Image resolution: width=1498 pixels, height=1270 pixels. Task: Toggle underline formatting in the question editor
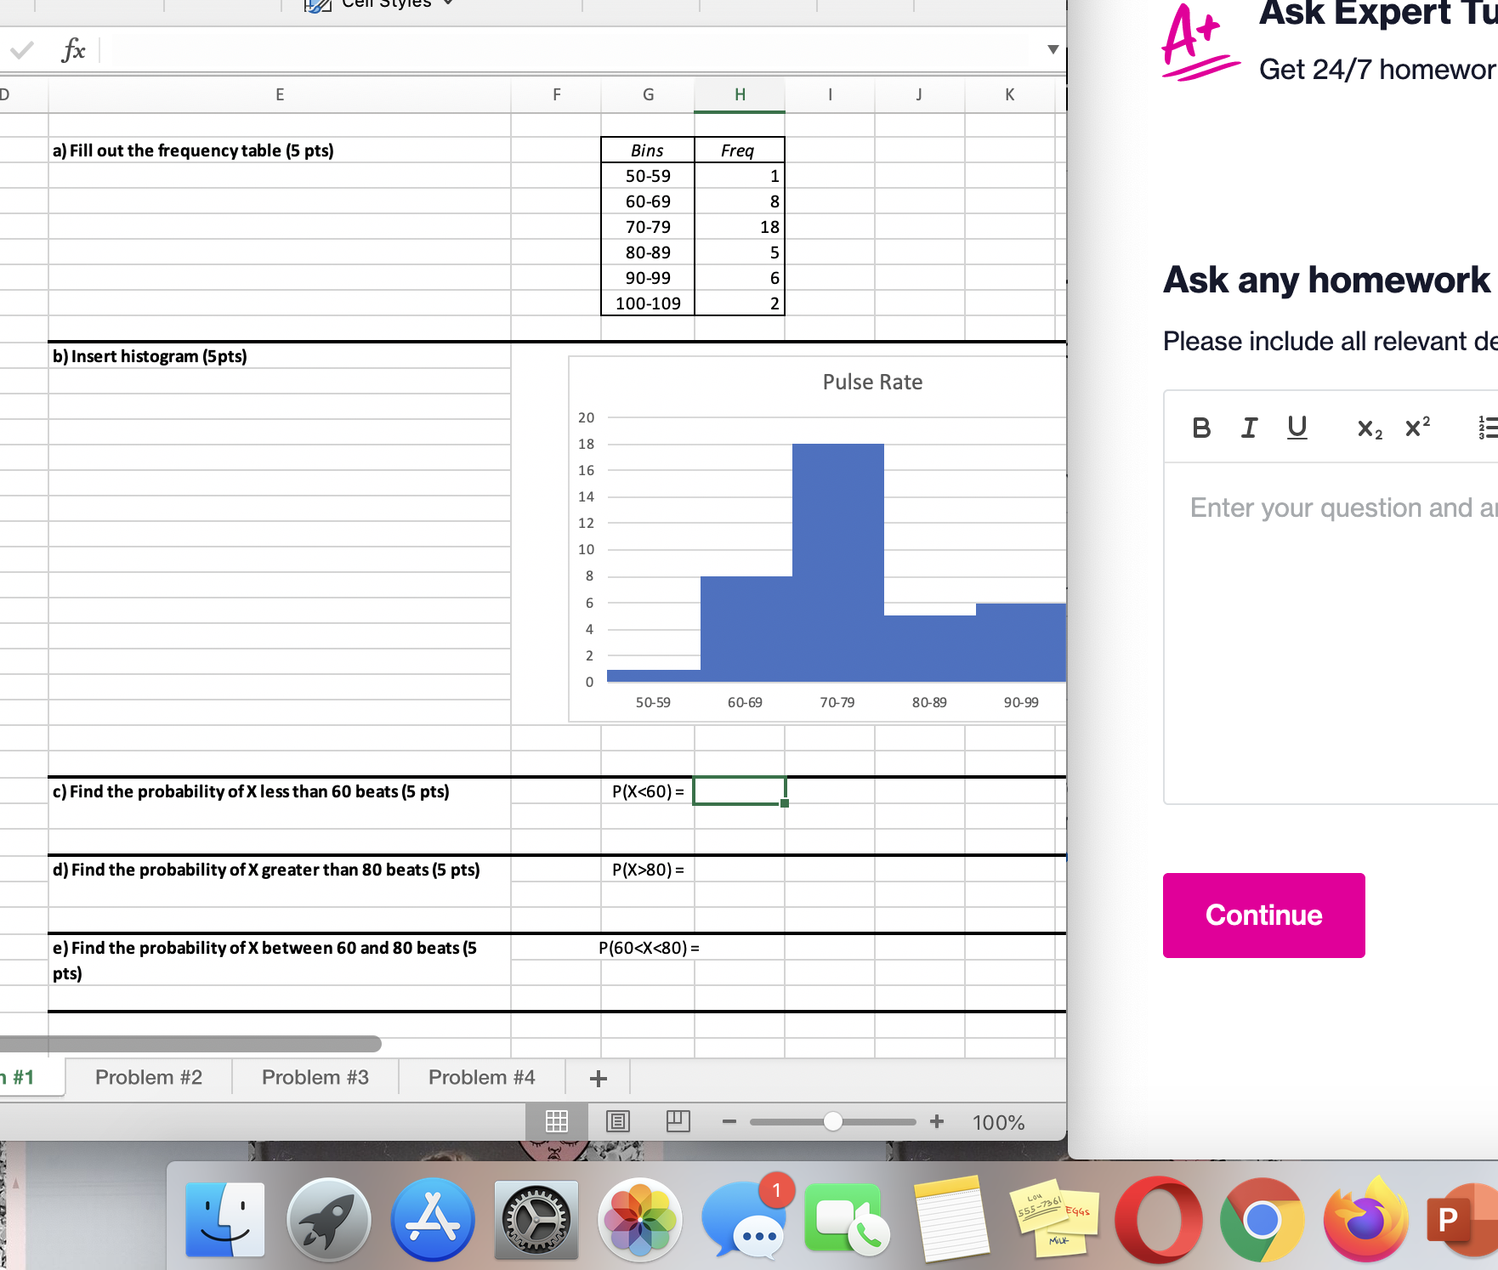pyautogui.click(x=1296, y=428)
